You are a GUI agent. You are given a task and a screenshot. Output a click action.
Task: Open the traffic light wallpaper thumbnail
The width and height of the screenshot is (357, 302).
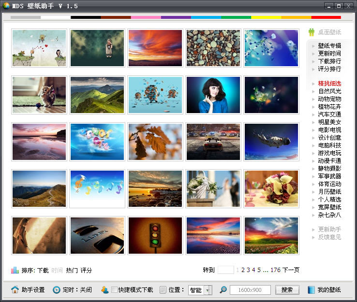tap(155, 235)
